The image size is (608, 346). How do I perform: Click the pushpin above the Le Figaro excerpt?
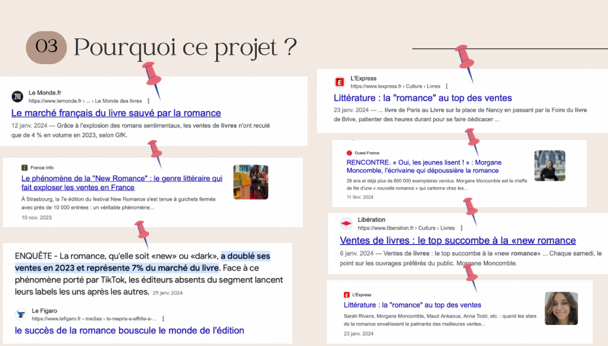[141, 231]
